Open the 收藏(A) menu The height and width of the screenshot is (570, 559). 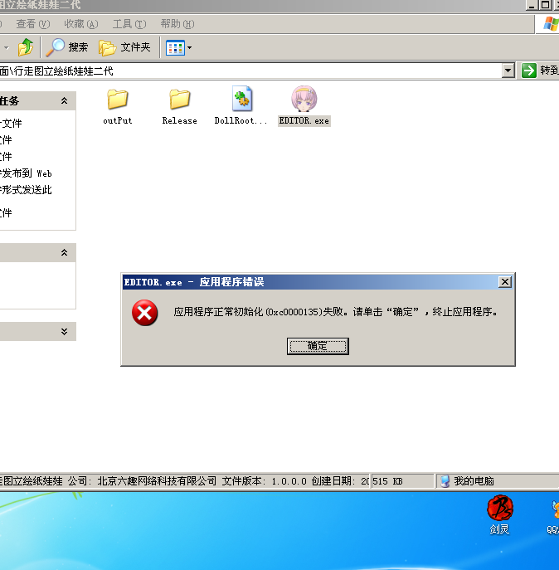(x=81, y=24)
